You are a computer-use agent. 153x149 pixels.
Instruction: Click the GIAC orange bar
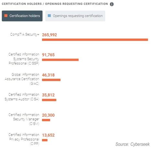[51, 80]
